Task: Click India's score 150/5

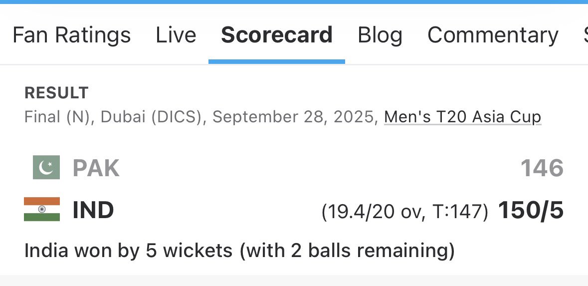Action: click(531, 210)
